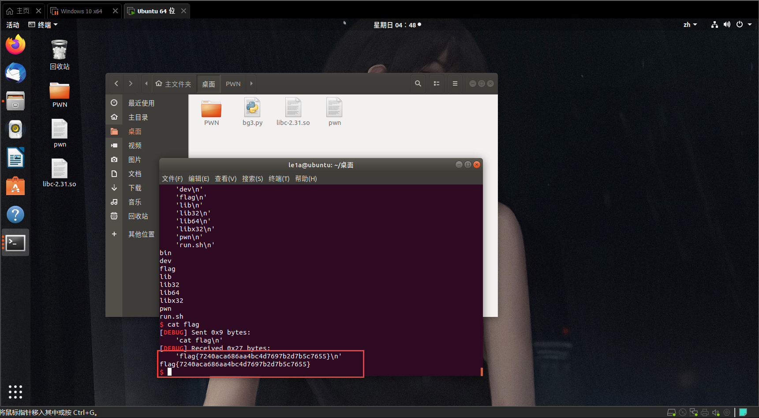Open terminal 帮助(H) menu
Viewport: 759px width, 418px height.
[x=306, y=178]
